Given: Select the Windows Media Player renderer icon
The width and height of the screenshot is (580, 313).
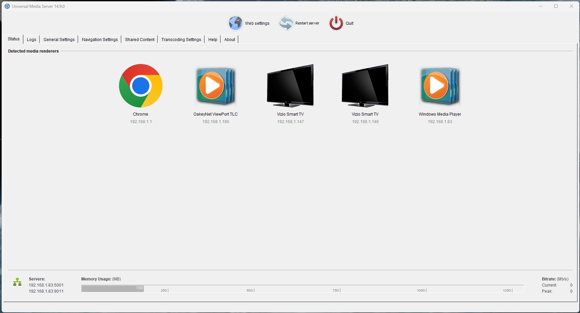Looking at the screenshot, I should 440,86.
